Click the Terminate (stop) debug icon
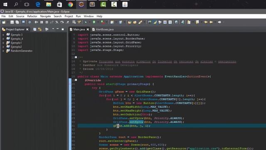The image size is (266, 150). [x=47, y=22]
